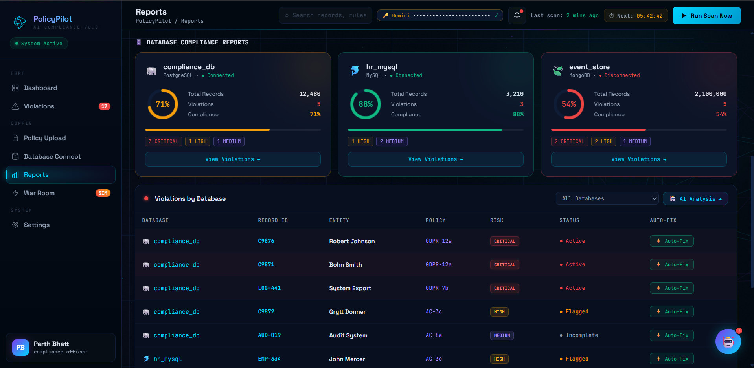Viewport: 754px width, 368px height.
Task: Click the Violations count badge 17
Action: [x=104, y=106]
